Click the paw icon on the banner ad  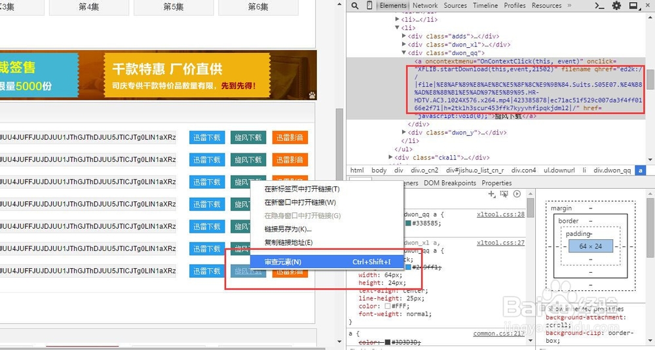tap(312, 95)
